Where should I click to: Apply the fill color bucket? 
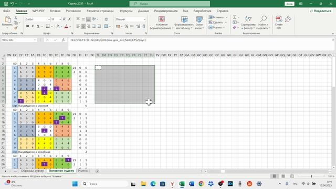click(x=58, y=26)
